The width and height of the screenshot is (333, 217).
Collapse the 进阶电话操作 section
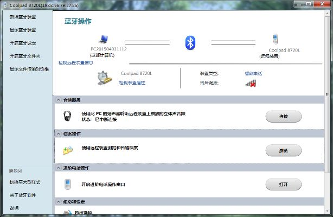click(x=59, y=168)
